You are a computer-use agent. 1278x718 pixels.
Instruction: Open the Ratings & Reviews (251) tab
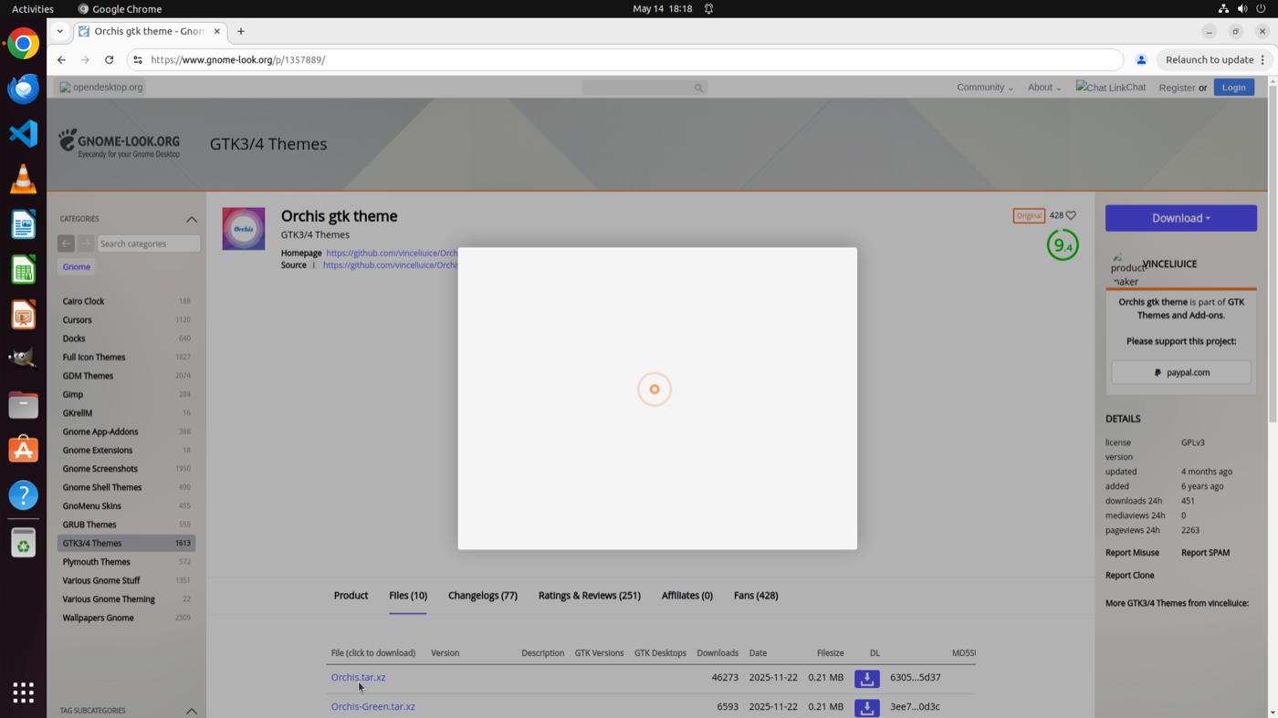tap(590, 596)
